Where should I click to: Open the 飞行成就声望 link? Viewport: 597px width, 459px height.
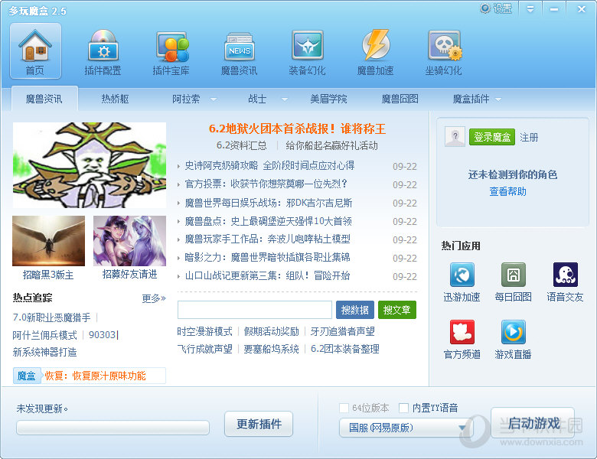(x=205, y=349)
